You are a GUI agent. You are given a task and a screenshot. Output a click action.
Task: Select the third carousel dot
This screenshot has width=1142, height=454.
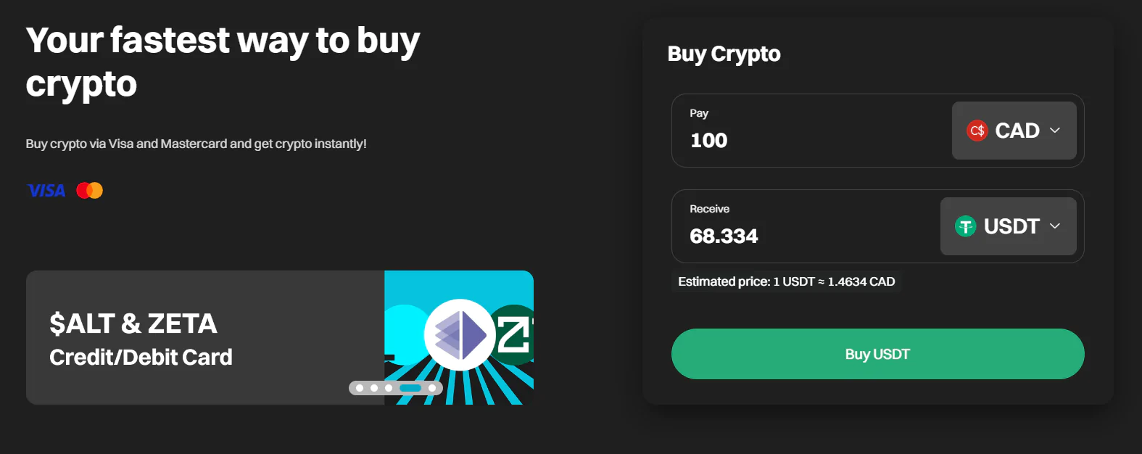(389, 388)
